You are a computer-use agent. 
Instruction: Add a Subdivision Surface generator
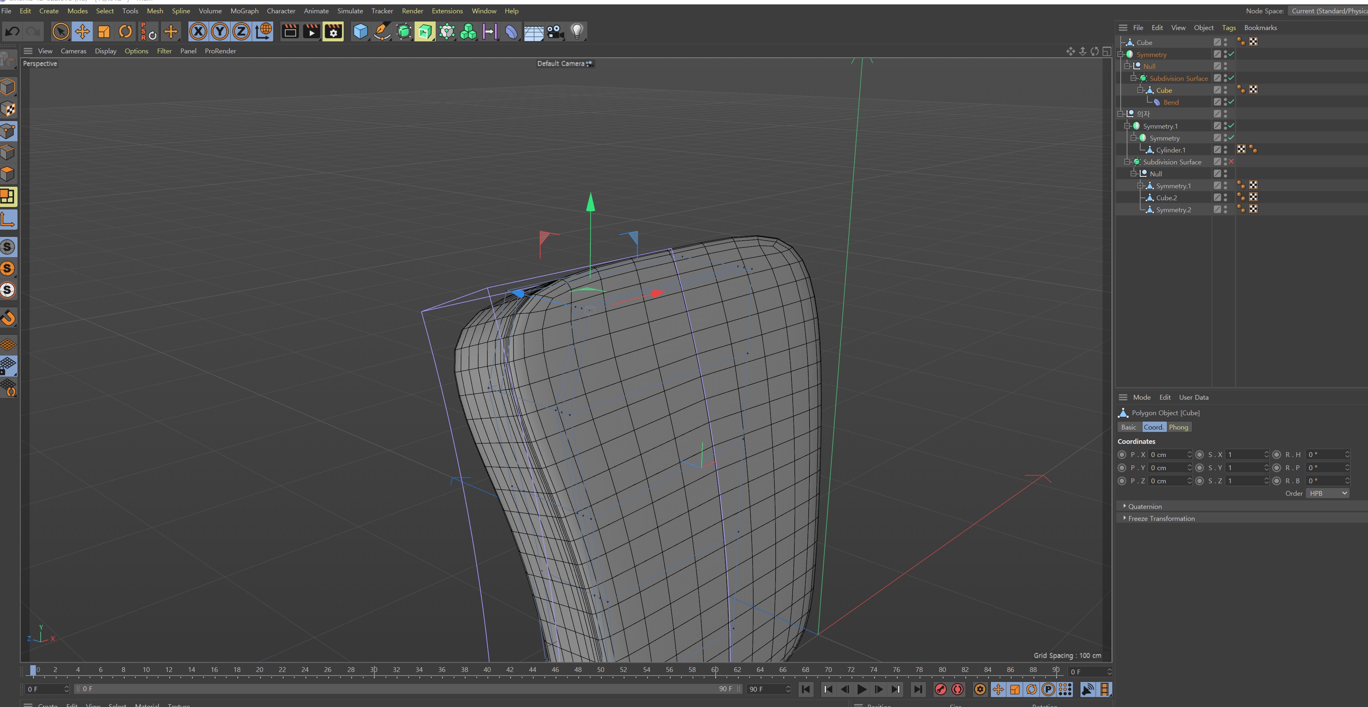(x=403, y=32)
